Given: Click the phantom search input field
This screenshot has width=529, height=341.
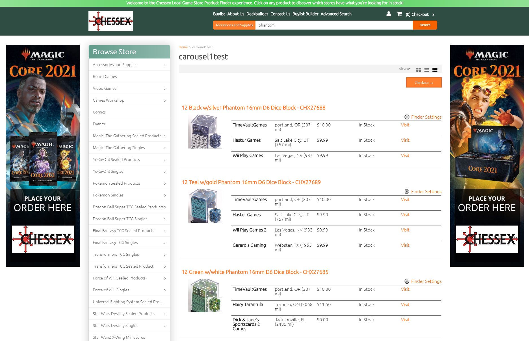Looking at the screenshot, I should (x=334, y=25).
